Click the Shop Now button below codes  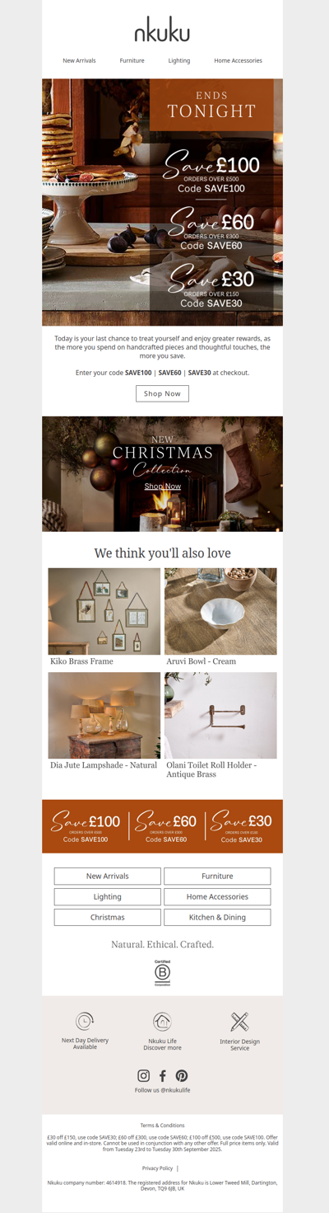162,393
